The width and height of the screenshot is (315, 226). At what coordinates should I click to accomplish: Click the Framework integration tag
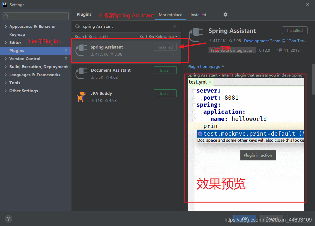[x=232, y=50]
